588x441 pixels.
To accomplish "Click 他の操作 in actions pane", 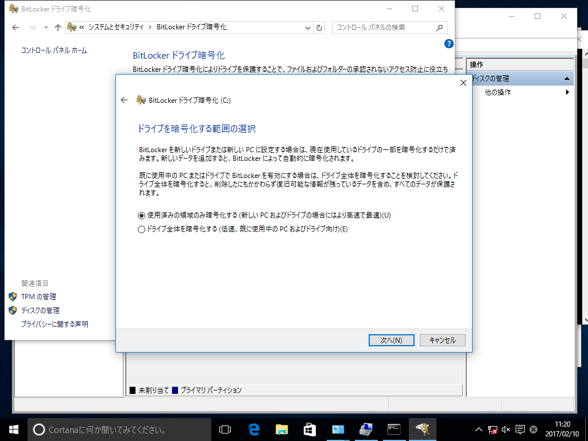I will pos(498,92).
